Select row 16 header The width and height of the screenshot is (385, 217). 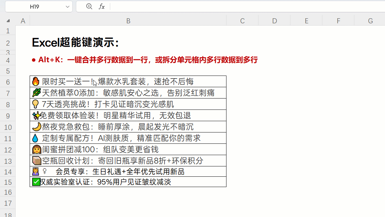click(8, 192)
